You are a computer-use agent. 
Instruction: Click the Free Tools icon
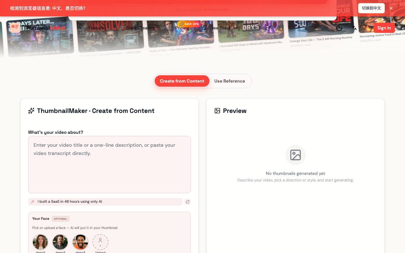coord(204,28)
